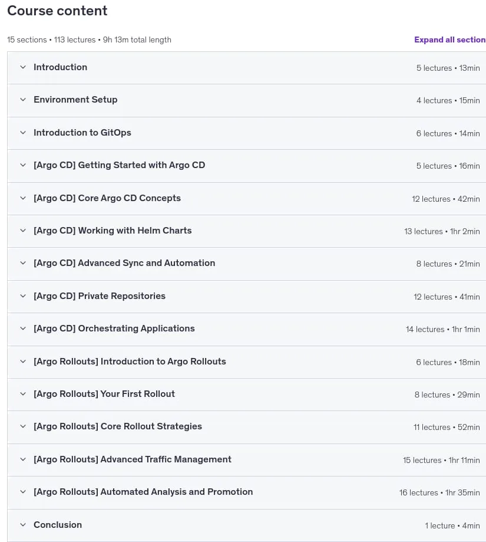Image resolution: width=486 pixels, height=542 pixels.
Task: Click '12 lectures • 41min' text
Action: [x=447, y=297]
